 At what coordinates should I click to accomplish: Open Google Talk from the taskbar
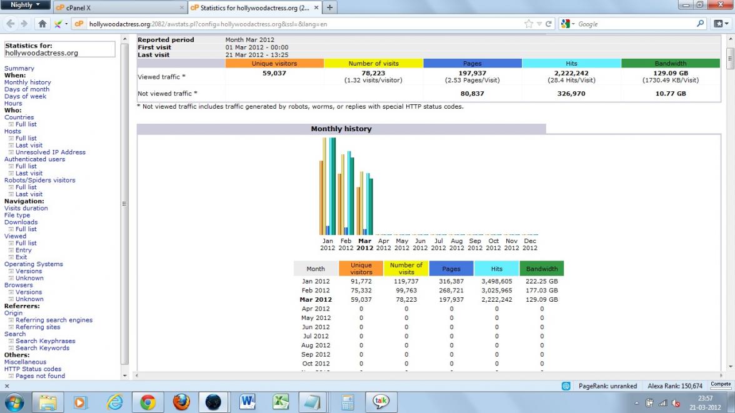click(x=381, y=402)
